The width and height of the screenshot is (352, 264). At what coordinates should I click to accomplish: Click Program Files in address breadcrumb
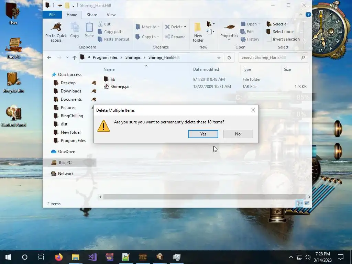click(x=105, y=57)
